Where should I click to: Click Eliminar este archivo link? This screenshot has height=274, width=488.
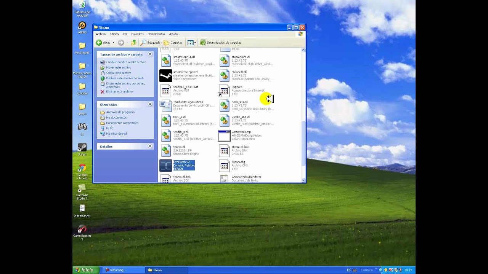click(119, 91)
